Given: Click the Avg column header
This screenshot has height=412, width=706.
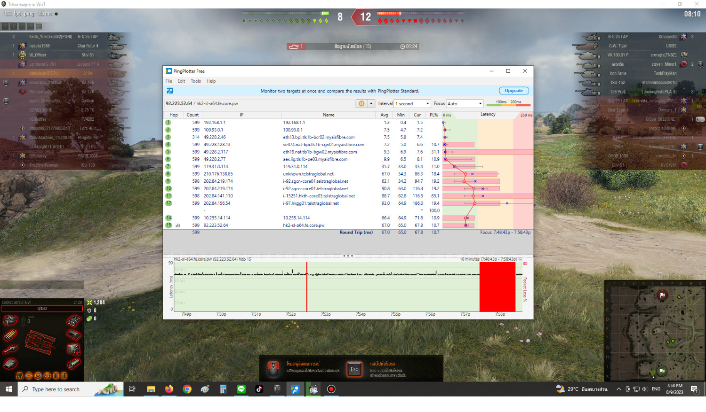Looking at the screenshot, I should [x=384, y=115].
